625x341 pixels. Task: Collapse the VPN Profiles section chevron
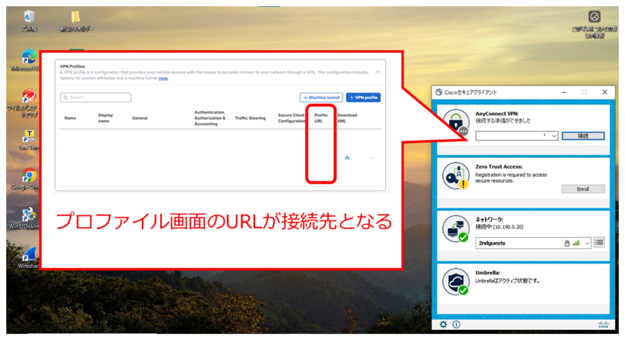pyautogui.click(x=377, y=72)
